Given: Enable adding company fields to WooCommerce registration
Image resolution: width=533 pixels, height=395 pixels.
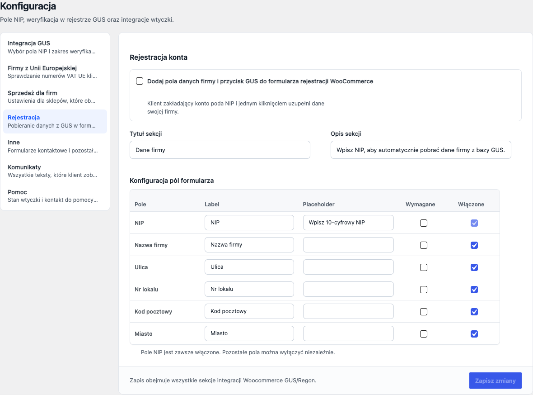Looking at the screenshot, I should (x=140, y=81).
